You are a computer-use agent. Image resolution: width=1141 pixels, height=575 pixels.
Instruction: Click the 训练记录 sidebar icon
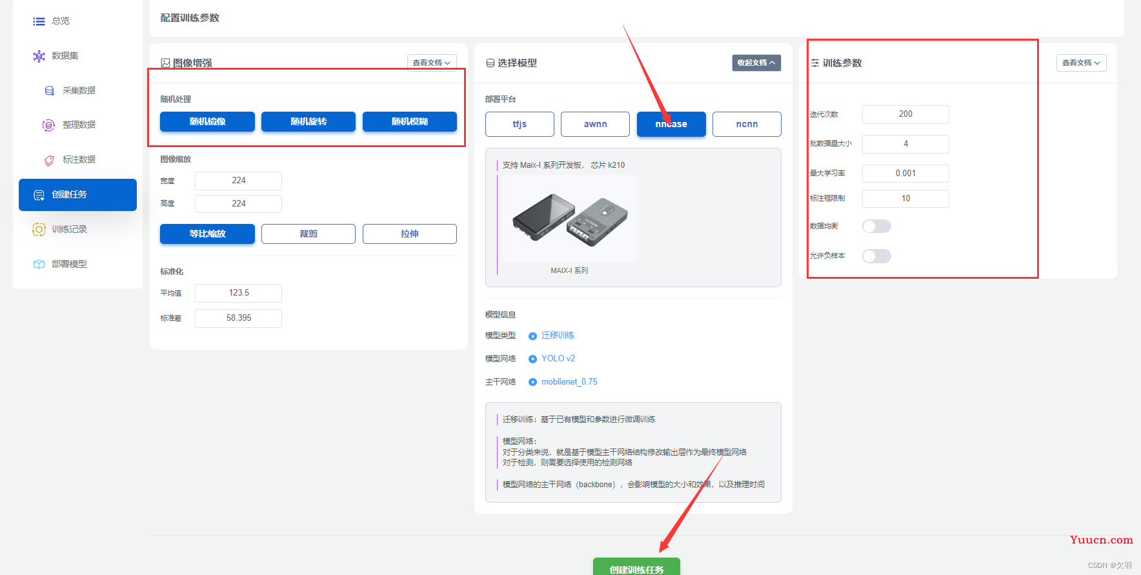tap(39, 229)
